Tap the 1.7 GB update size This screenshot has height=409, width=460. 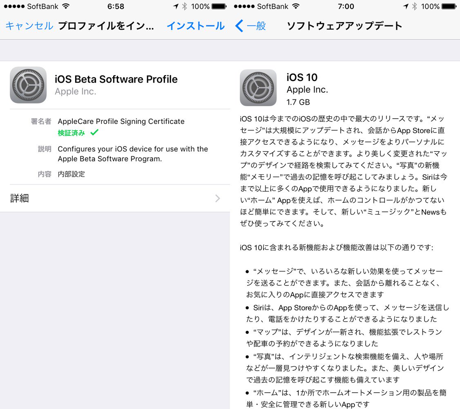coord(298,102)
